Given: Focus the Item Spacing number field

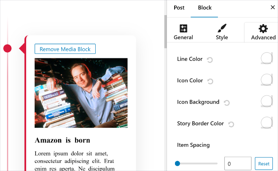Looking at the screenshot, I should [238, 164].
